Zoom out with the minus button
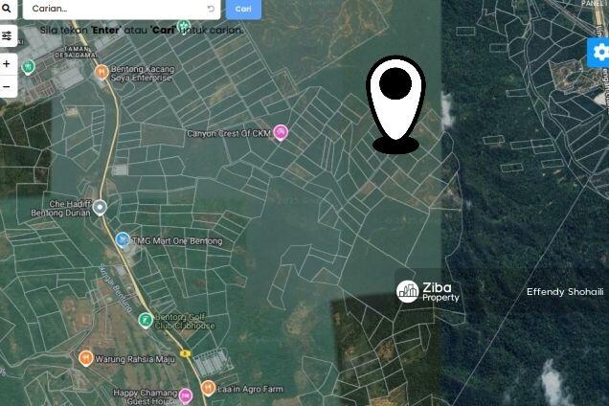Image resolution: width=609 pixels, height=406 pixels. pos(7,86)
